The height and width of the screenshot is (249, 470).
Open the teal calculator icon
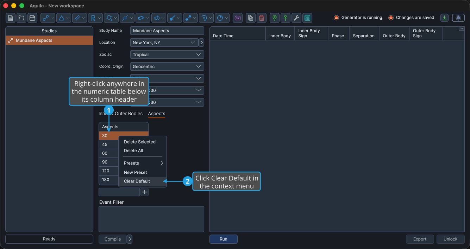point(307,18)
